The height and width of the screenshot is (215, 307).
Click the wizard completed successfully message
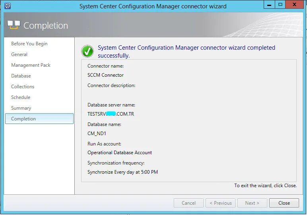click(x=187, y=51)
